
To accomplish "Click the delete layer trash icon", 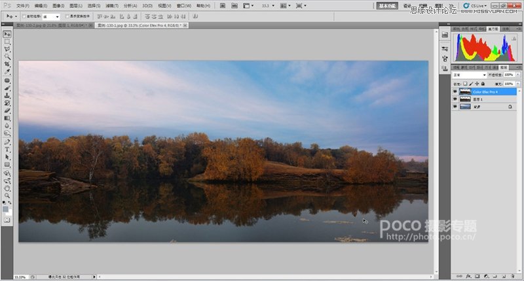I will [x=512, y=276].
